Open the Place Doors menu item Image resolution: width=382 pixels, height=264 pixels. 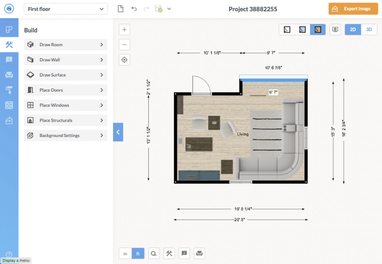pyautogui.click(x=66, y=90)
